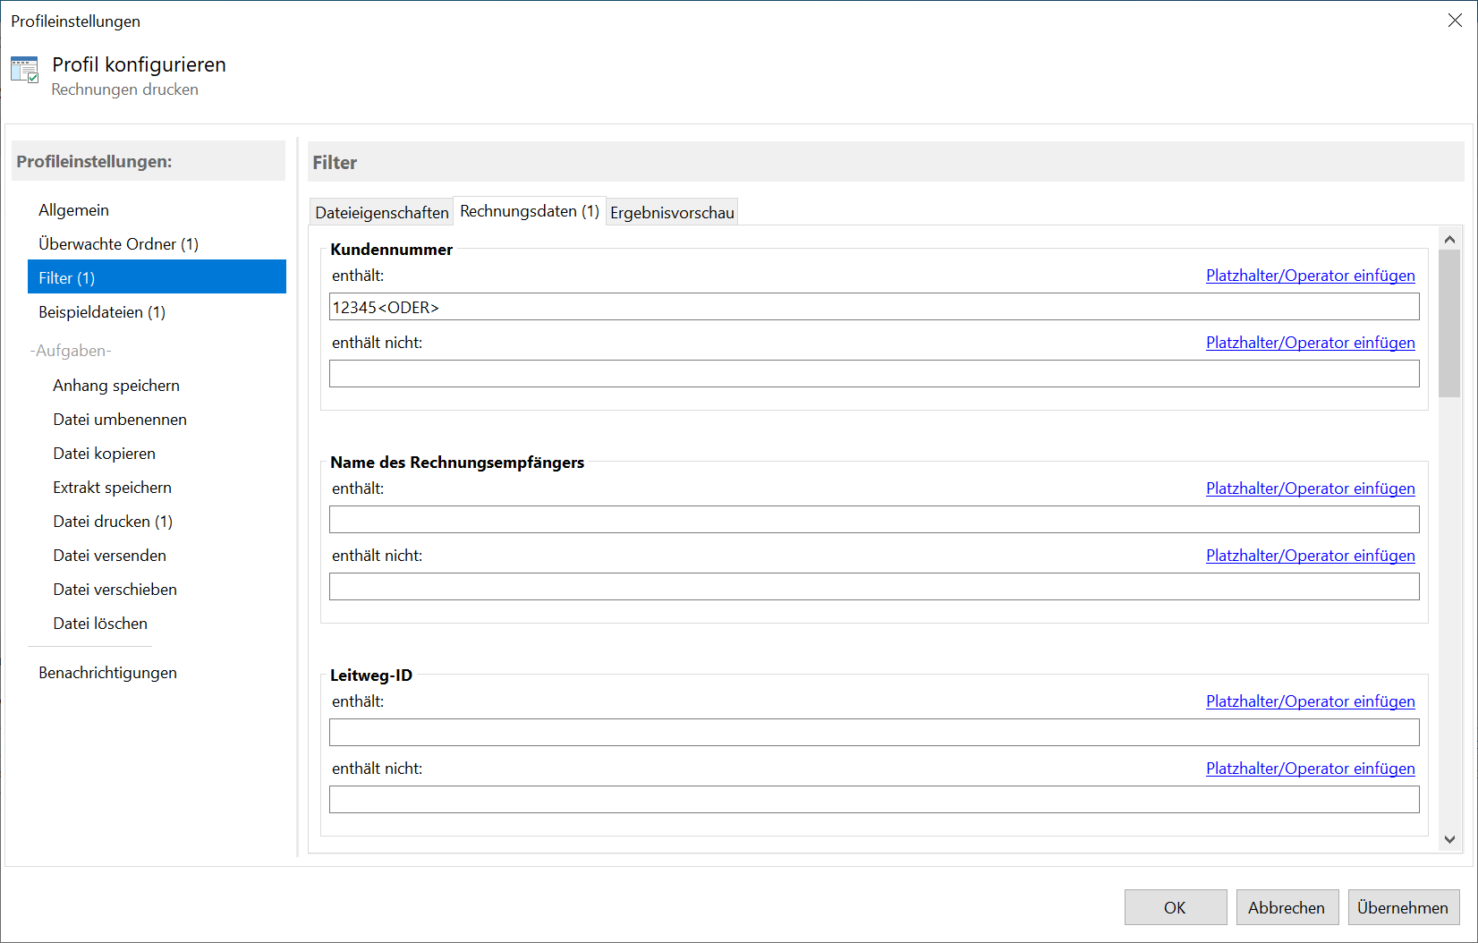Click the Kundennummer enthält nicht input field

click(874, 374)
